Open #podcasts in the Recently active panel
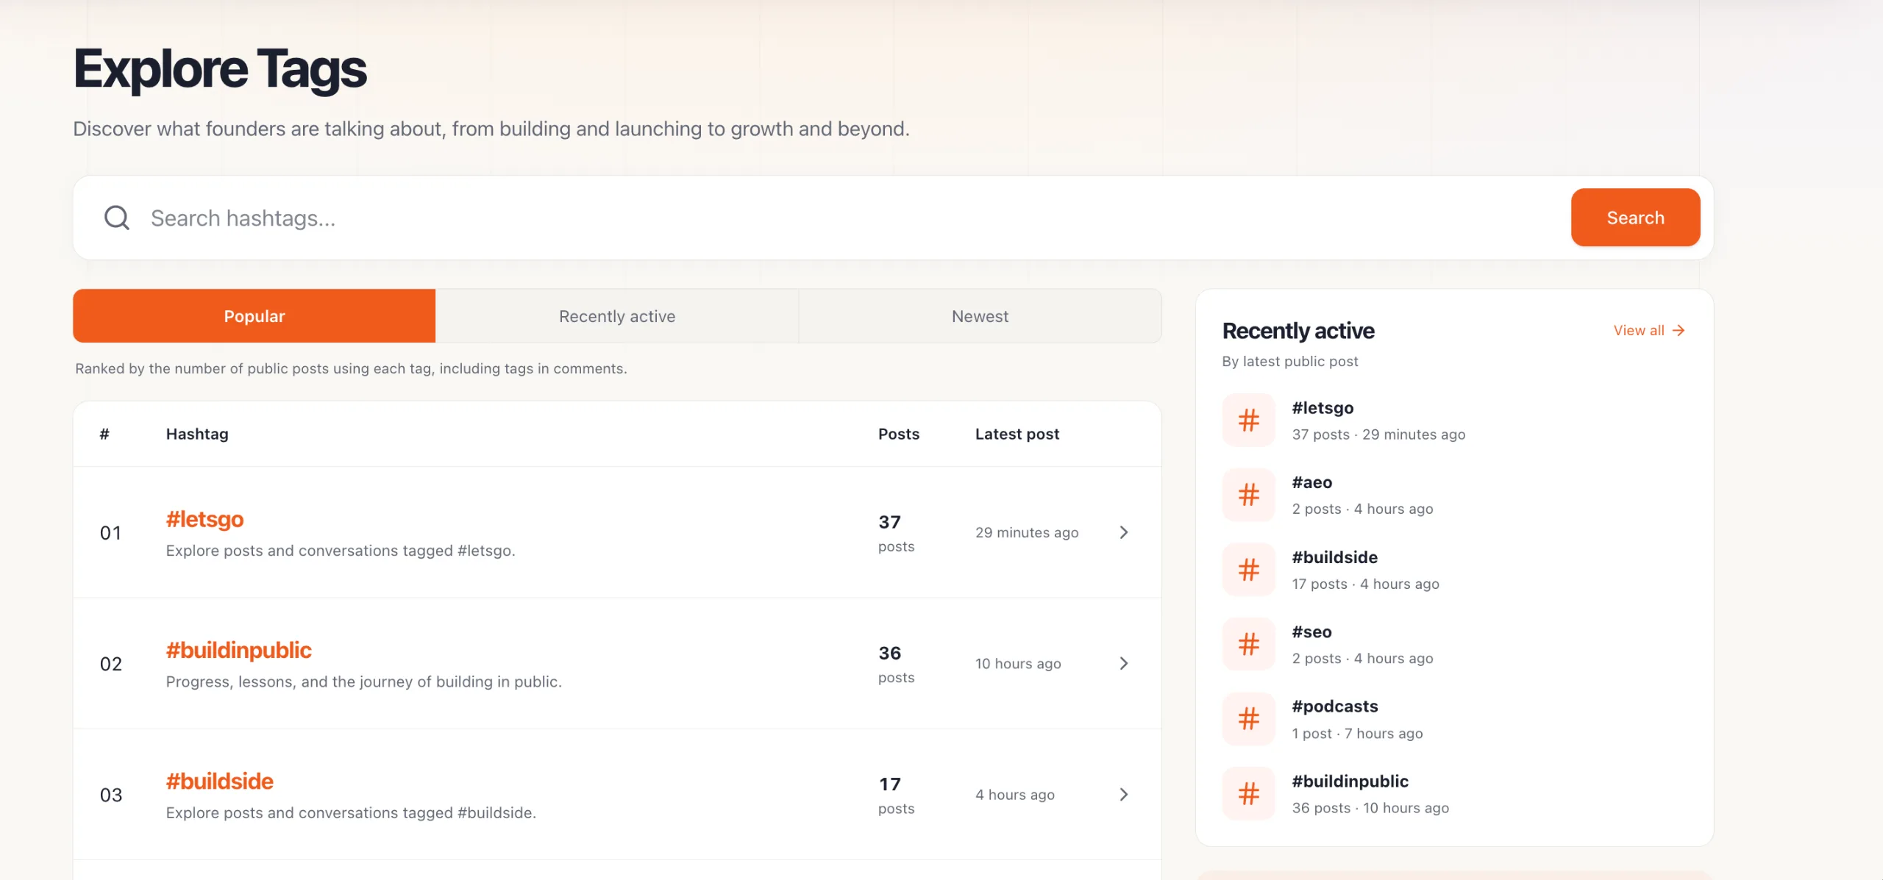 [x=1334, y=706]
